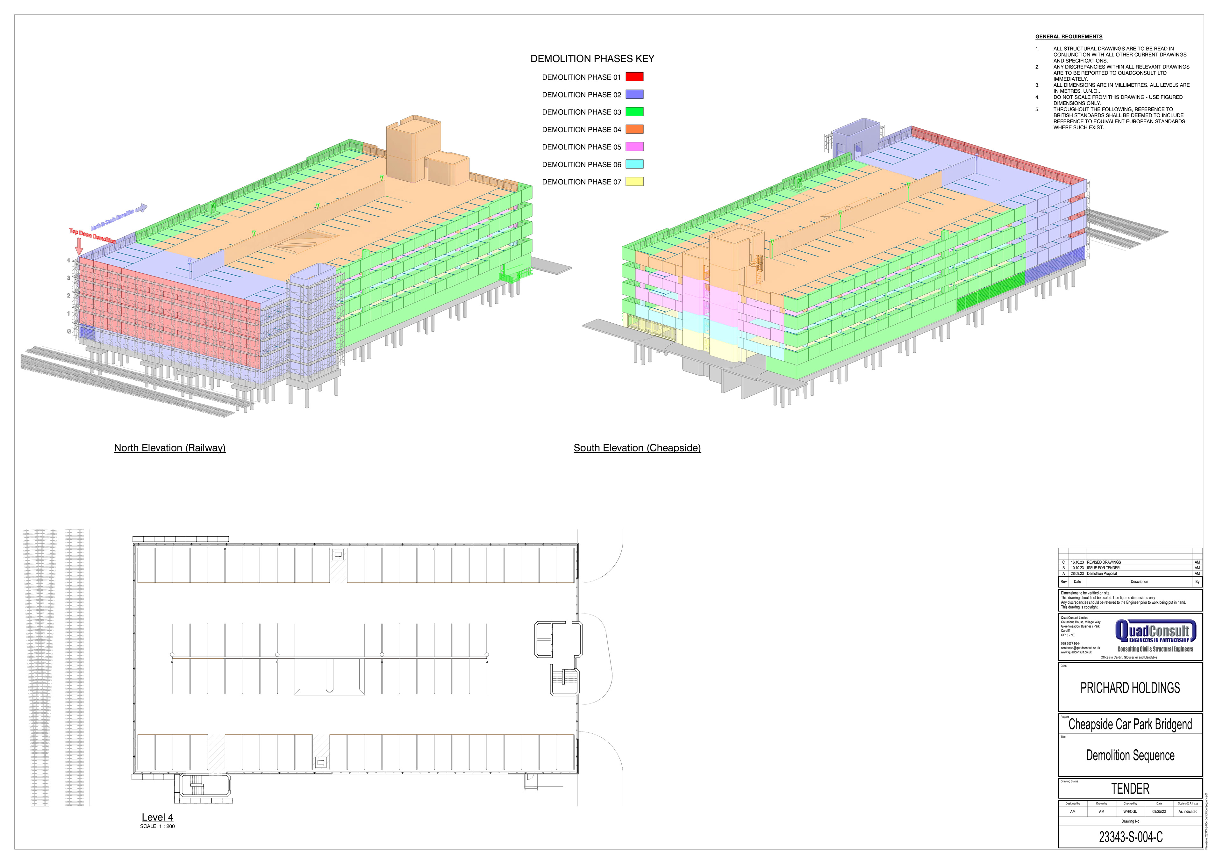This screenshot has width=1223, height=864.
Task: Click the Level 4 plan title
Action: click(x=157, y=817)
